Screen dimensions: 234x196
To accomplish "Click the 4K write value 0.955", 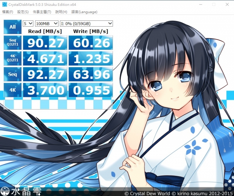I will tap(91, 90).
